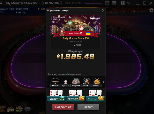This screenshot has height=114, width=154.
Task: View the Лучшая рука hand
Action: pos(76,96)
